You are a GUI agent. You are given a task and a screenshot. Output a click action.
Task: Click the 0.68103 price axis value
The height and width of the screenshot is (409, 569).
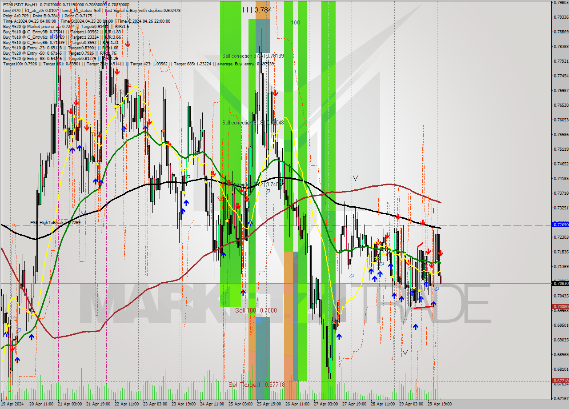click(x=561, y=369)
